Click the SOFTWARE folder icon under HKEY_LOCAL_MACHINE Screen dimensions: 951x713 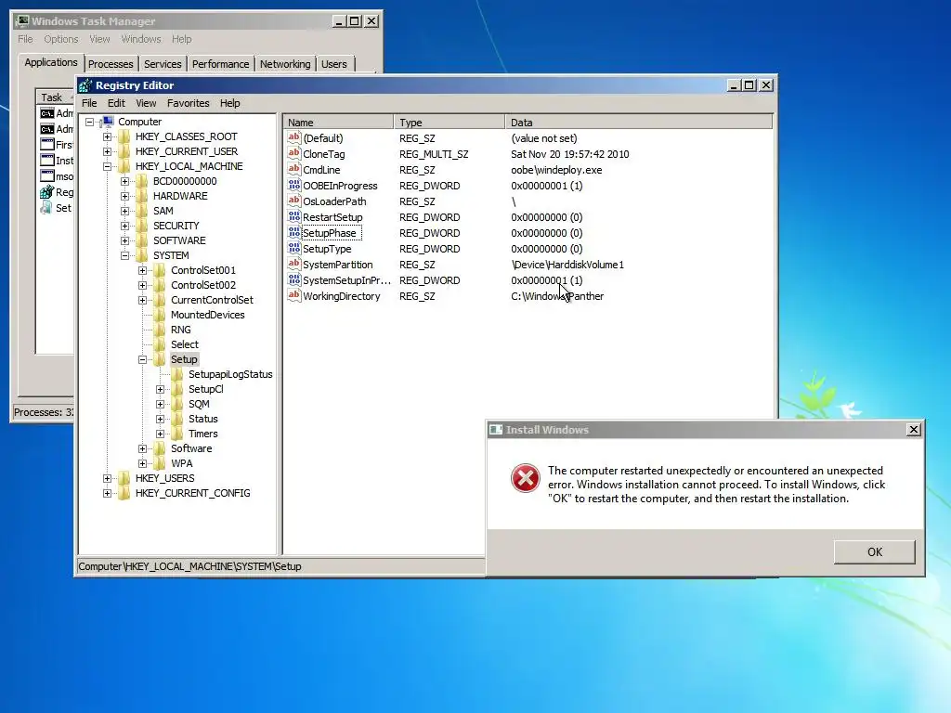[141, 240]
